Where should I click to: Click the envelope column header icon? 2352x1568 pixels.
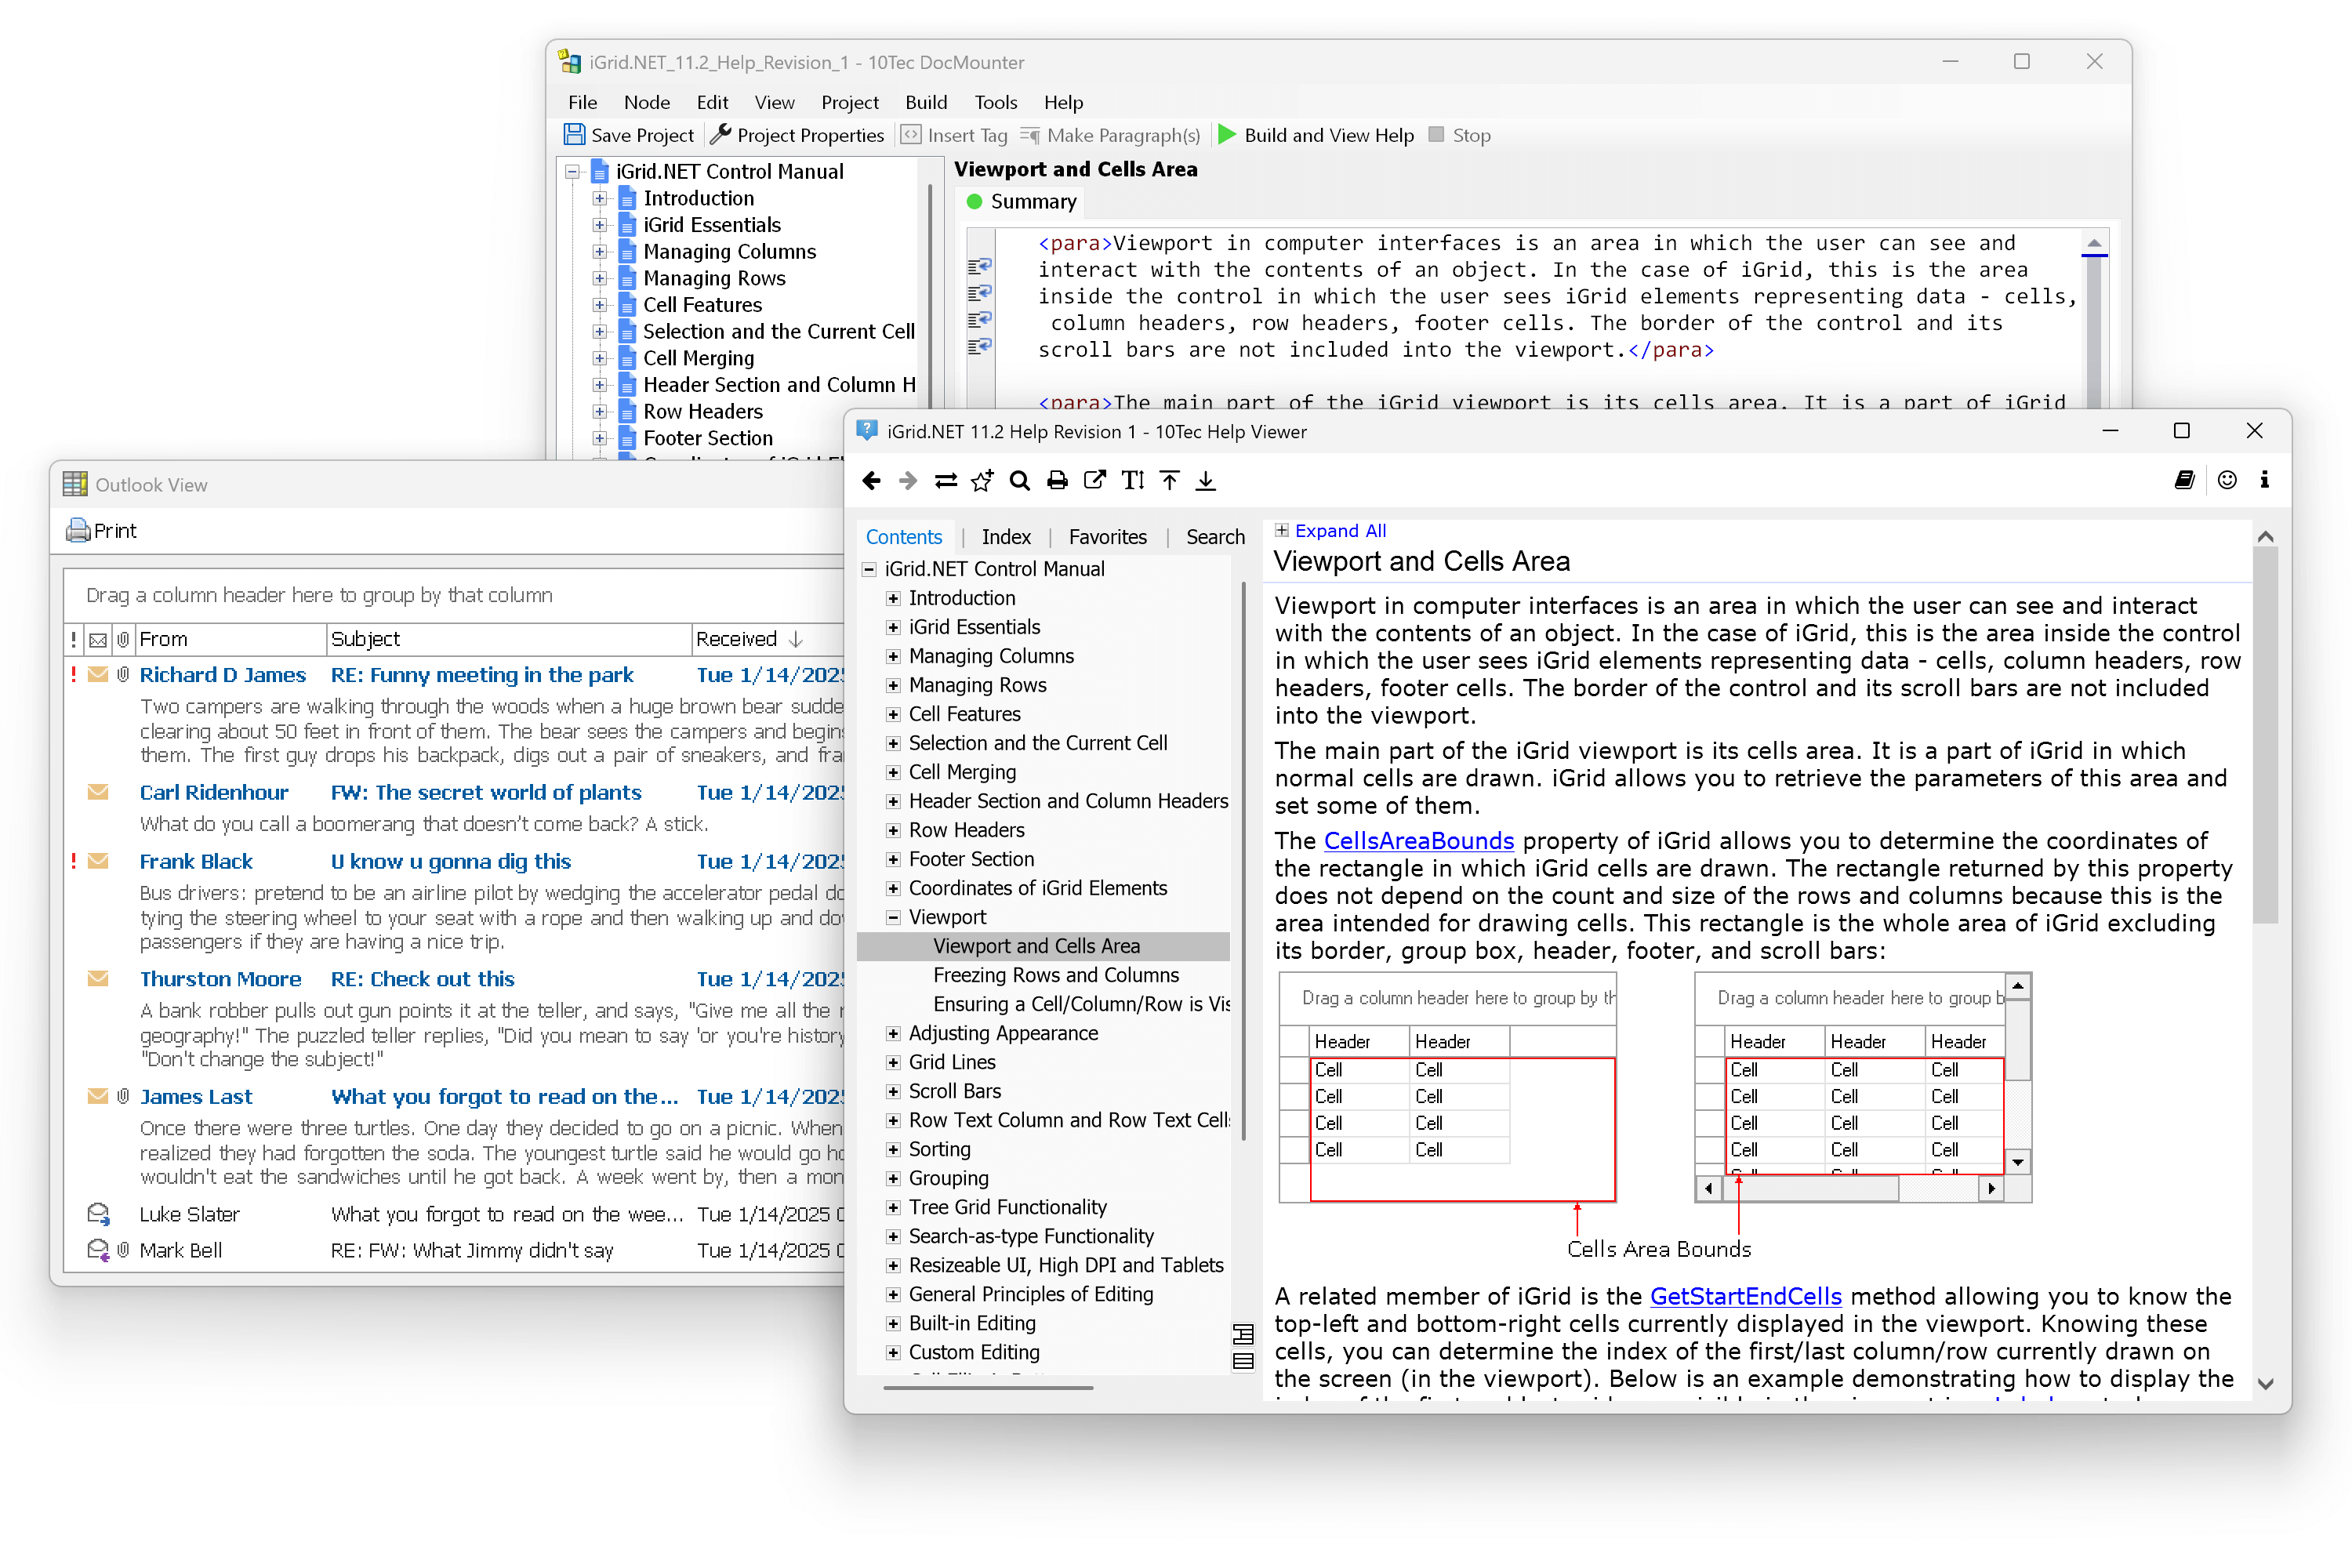pos(98,639)
